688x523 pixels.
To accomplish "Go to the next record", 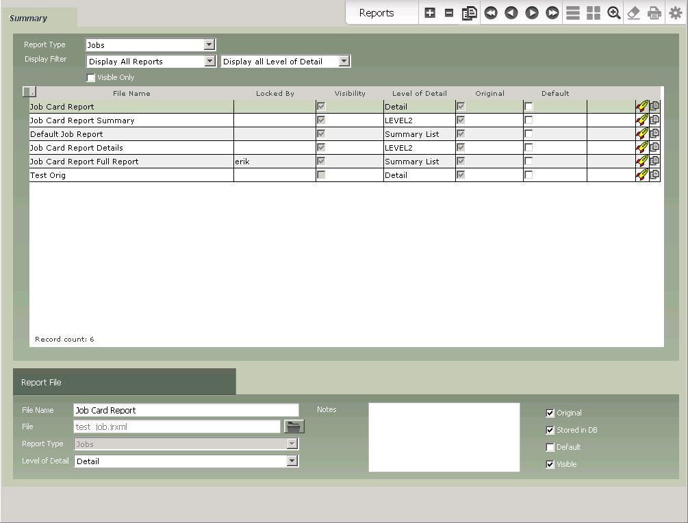I will (x=531, y=13).
